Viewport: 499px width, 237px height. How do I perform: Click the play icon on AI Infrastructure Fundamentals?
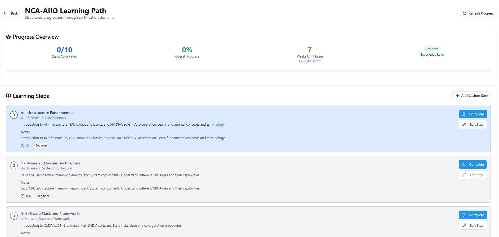point(14,115)
